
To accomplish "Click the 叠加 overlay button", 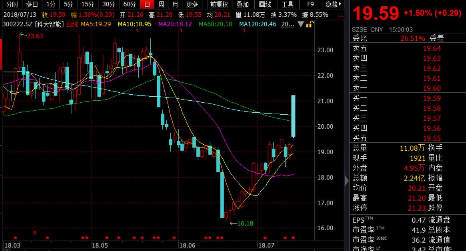I will click(242, 4).
